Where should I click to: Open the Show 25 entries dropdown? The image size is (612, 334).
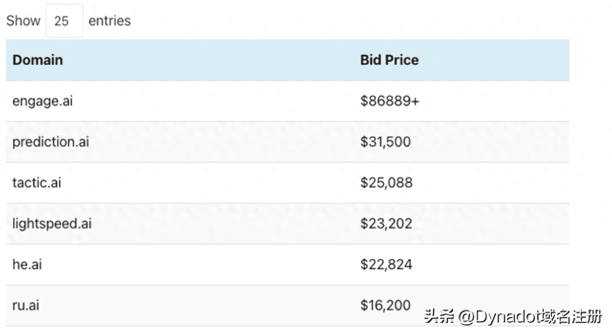pyautogui.click(x=64, y=21)
